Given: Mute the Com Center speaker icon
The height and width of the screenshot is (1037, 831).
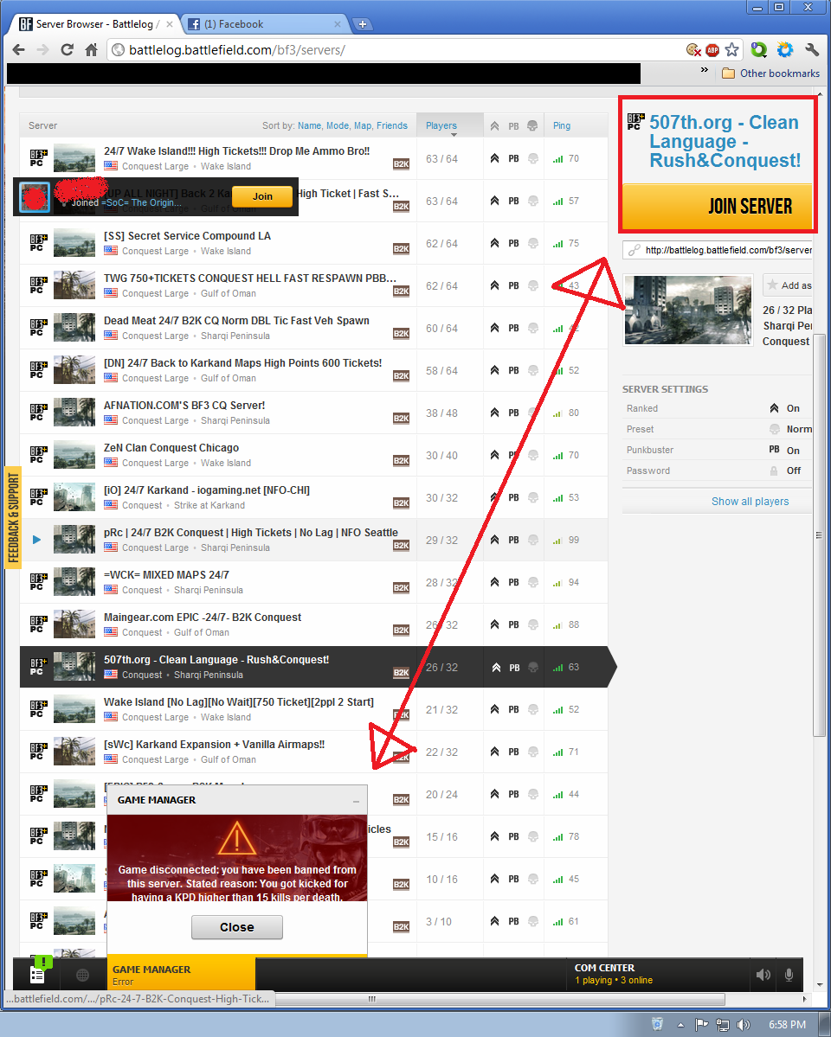Looking at the screenshot, I should (763, 975).
